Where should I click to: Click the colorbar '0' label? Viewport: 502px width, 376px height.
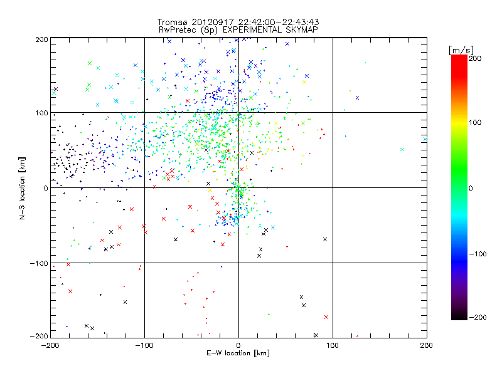[x=471, y=188]
